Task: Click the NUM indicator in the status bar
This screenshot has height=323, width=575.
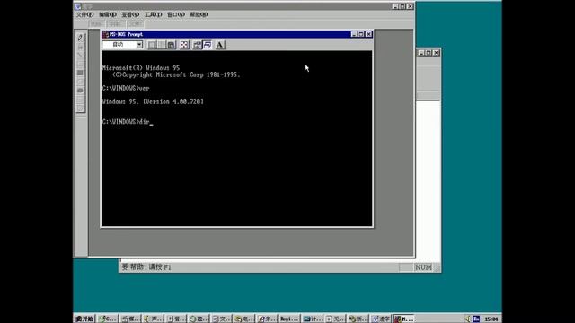Action: [423, 267]
